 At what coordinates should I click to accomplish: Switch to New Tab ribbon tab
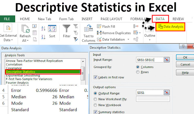click(x=45, y=19)
